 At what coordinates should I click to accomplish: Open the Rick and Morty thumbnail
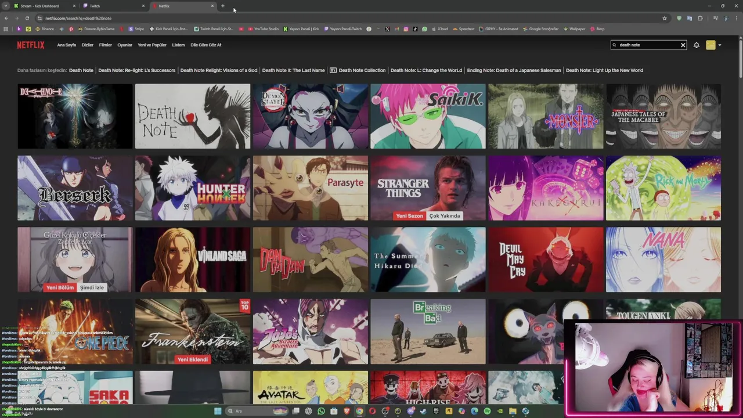(x=663, y=188)
